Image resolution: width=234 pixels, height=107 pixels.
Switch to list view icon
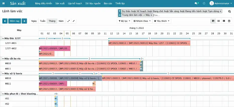(218, 21)
